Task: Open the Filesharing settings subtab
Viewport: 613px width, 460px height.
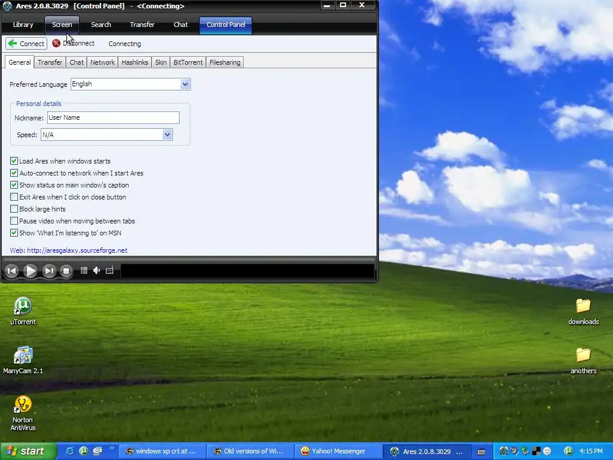Action: pos(225,62)
